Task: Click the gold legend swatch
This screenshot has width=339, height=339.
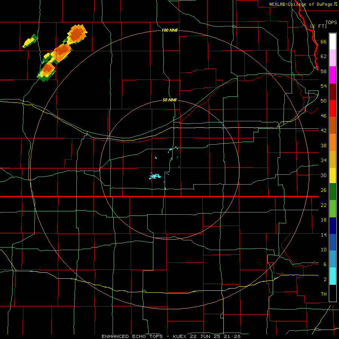Action: (333, 159)
